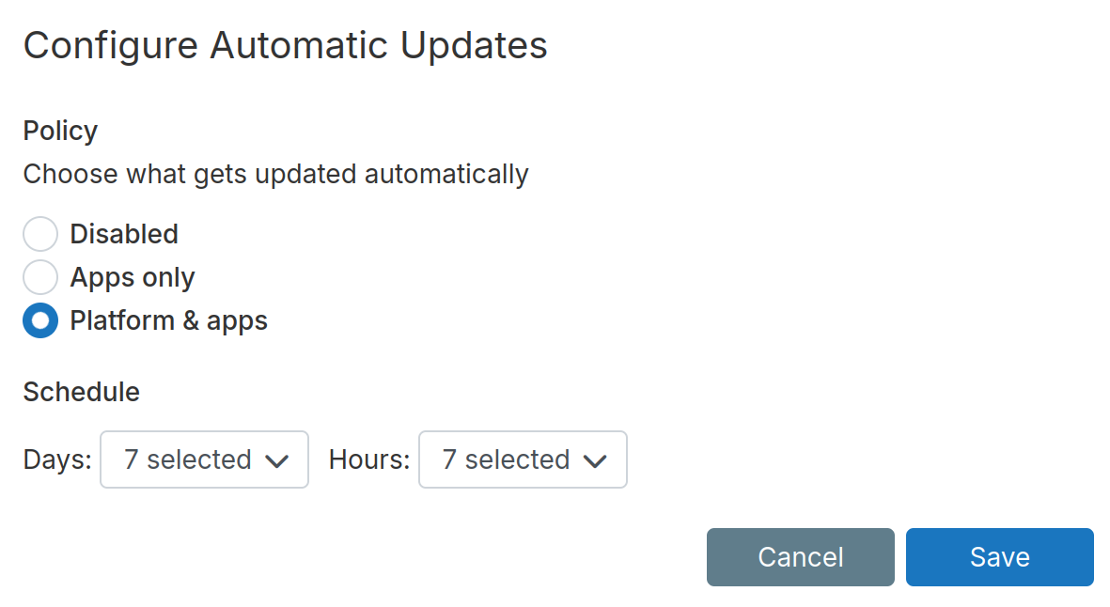Expand the chevron on the Days selector
Viewport: 1110px width, 607px height.
(x=278, y=459)
